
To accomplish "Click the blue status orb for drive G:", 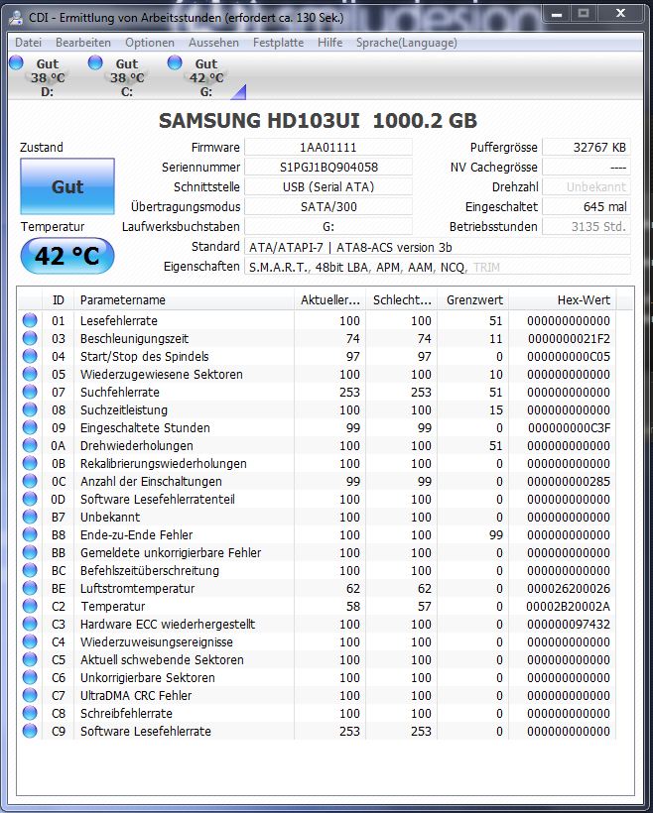I will coord(175,62).
